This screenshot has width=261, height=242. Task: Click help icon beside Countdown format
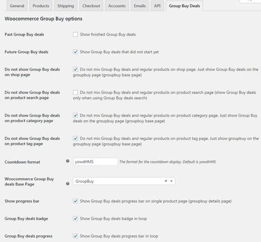click(68, 161)
